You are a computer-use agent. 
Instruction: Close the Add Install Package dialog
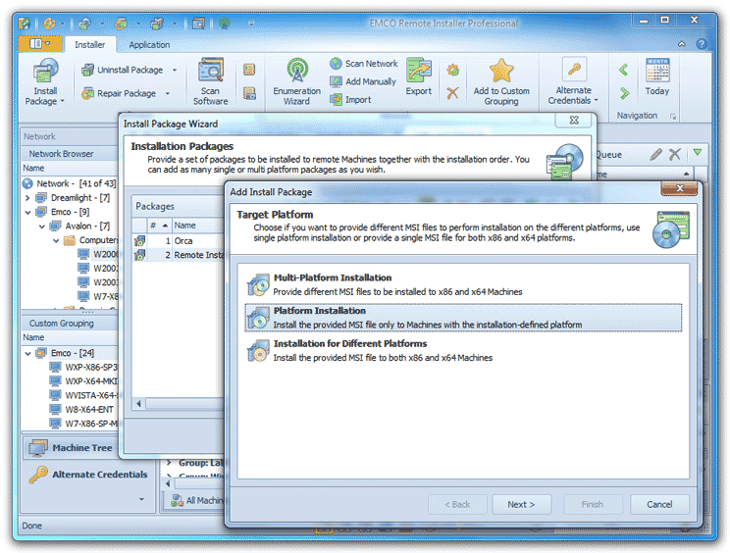point(679,188)
